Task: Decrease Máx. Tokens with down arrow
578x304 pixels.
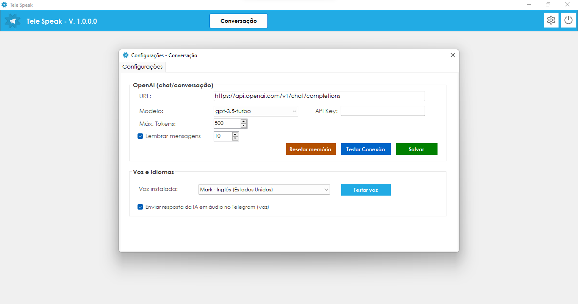Action: 243,126
